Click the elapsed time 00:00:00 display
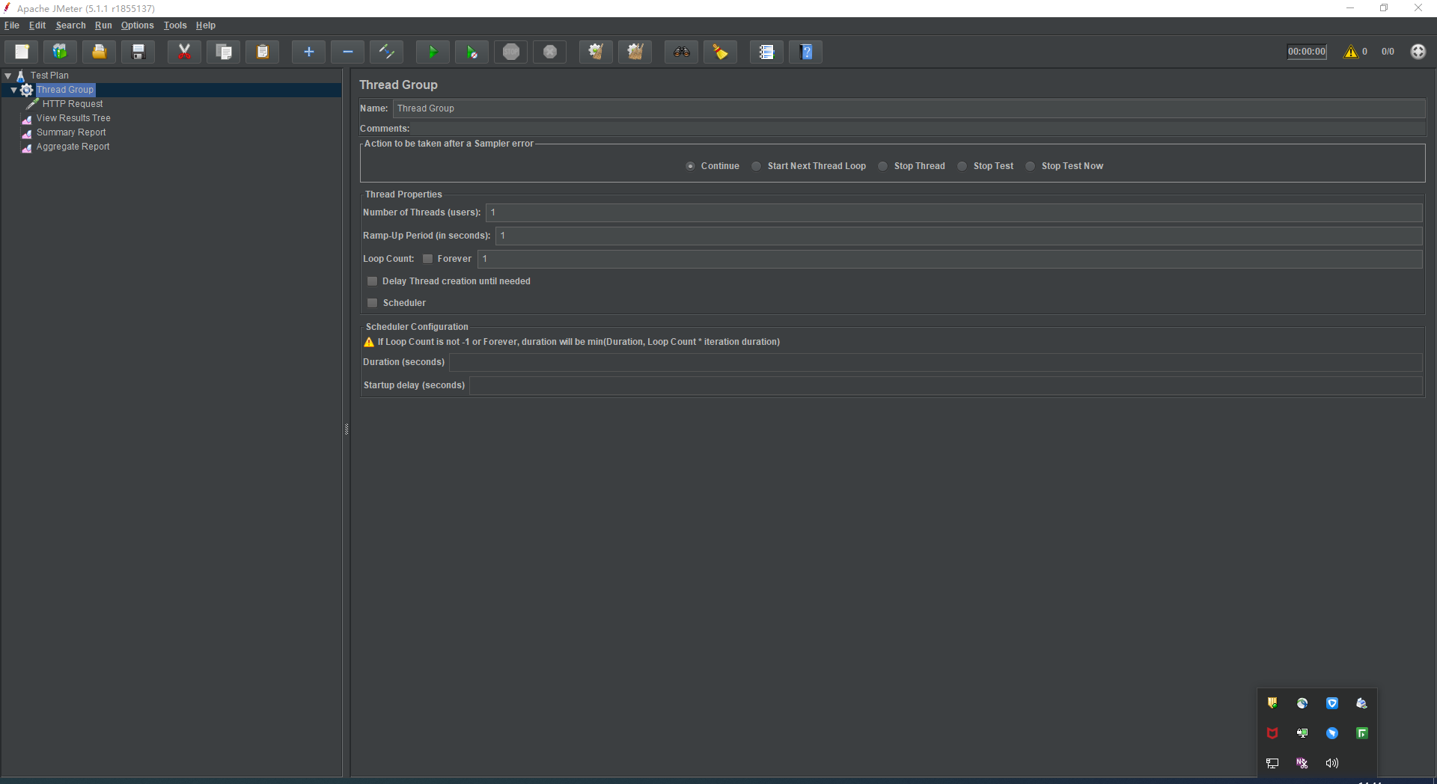Image resolution: width=1437 pixels, height=784 pixels. pos(1306,52)
